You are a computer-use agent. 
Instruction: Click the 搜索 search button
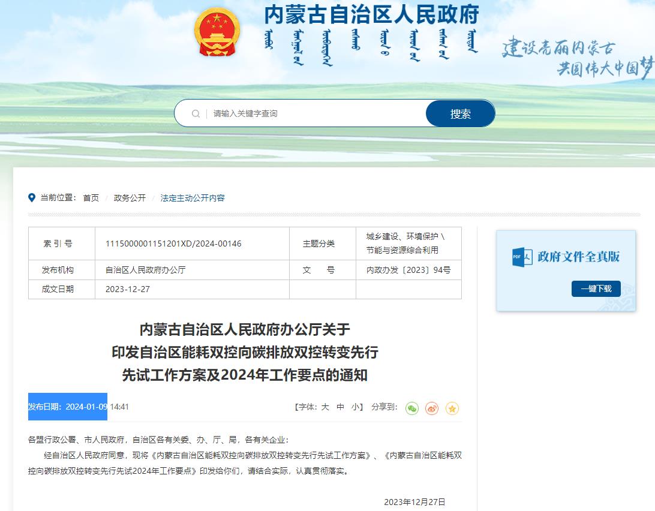tap(460, 114)
